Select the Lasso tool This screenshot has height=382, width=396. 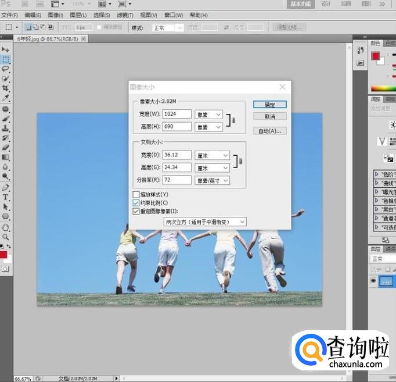coord(6,69)
